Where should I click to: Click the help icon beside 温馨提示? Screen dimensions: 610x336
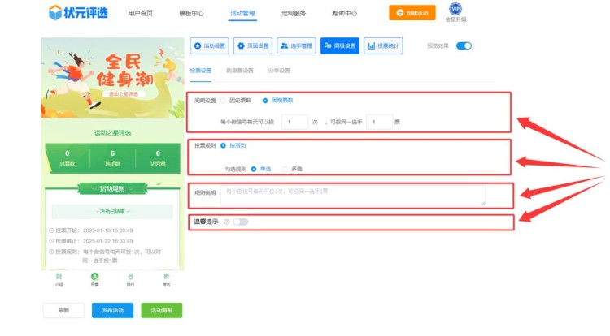(x=226, y=222)
